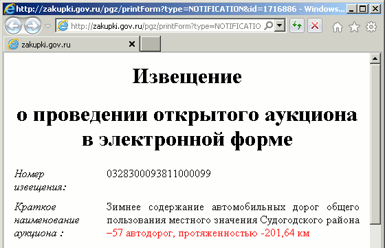Stop loading with the red X button
Viewport: 385px width, 248px height.
(315, 25)
